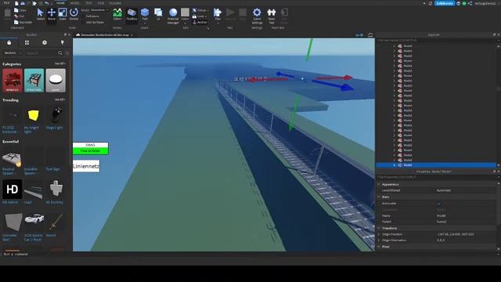Collapse the Appearance properties section
This screenshot has width=501, height=282.
pyautogui.click(x=379, y=185)
